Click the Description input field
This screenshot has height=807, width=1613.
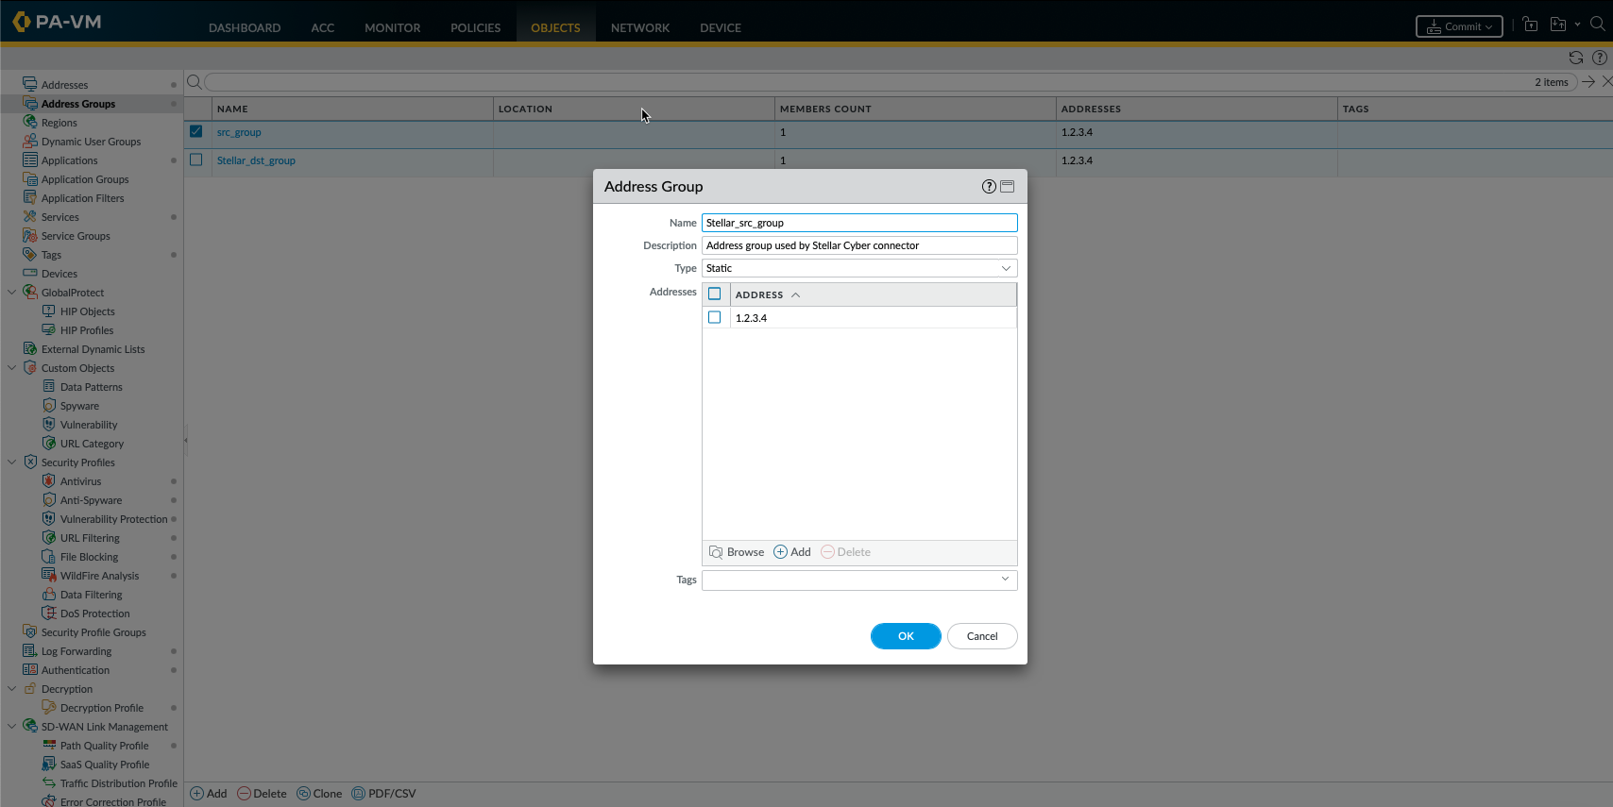pos(858,245)
